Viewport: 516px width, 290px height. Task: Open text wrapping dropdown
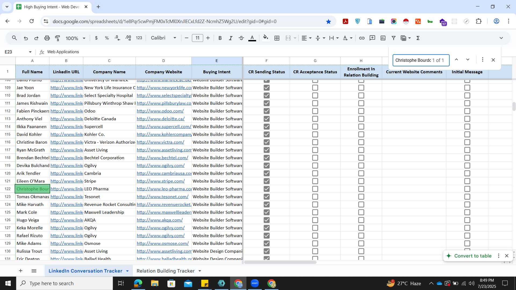334,38
